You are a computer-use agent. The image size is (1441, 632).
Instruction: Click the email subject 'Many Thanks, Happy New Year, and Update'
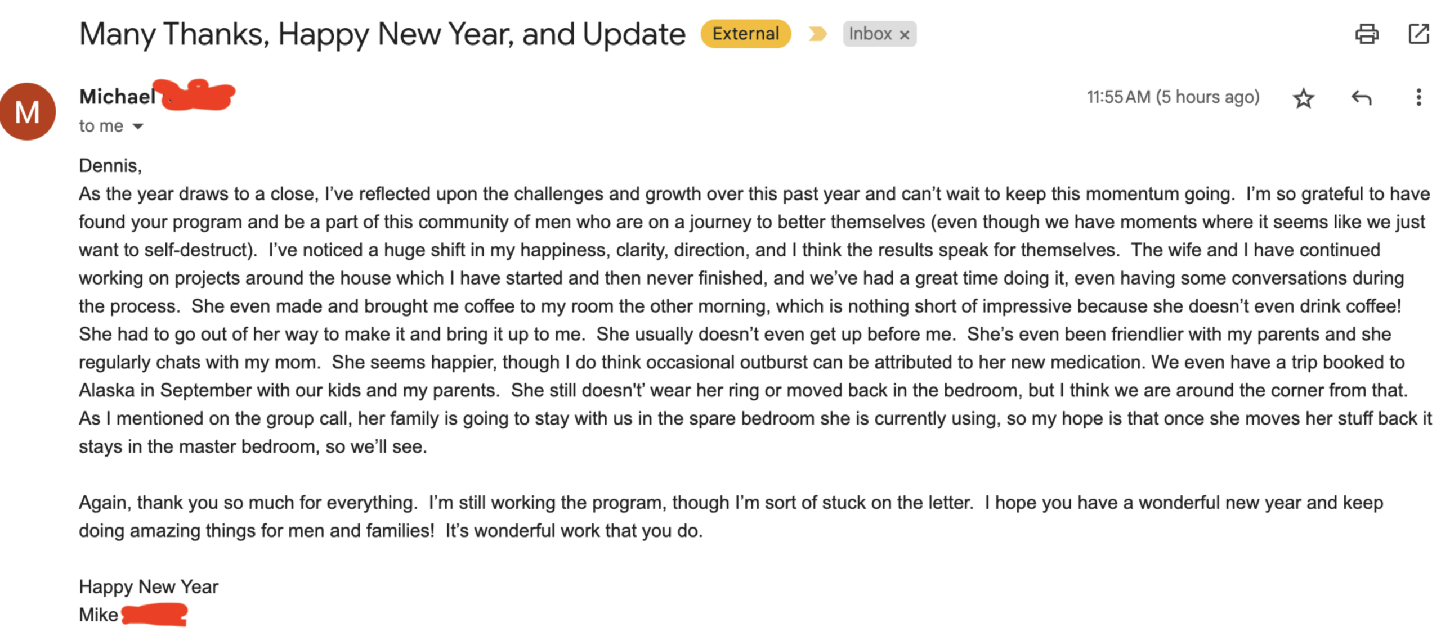click(x=382, y=34)
